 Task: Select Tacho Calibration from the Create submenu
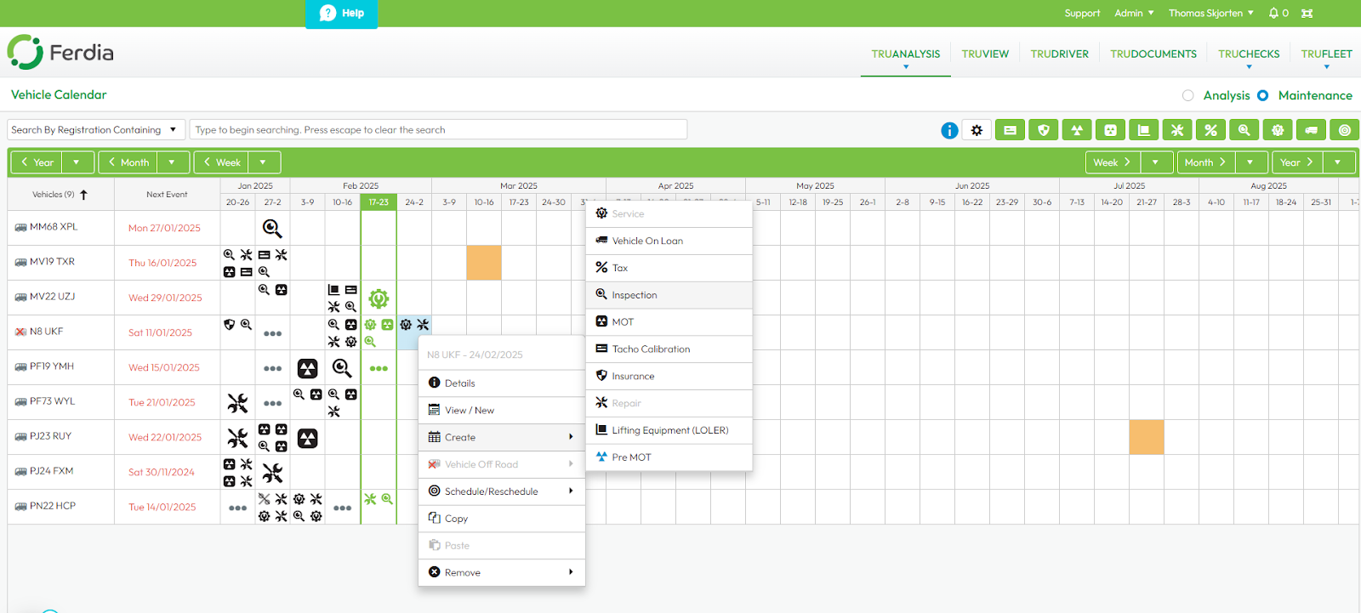tap(669, 349)
